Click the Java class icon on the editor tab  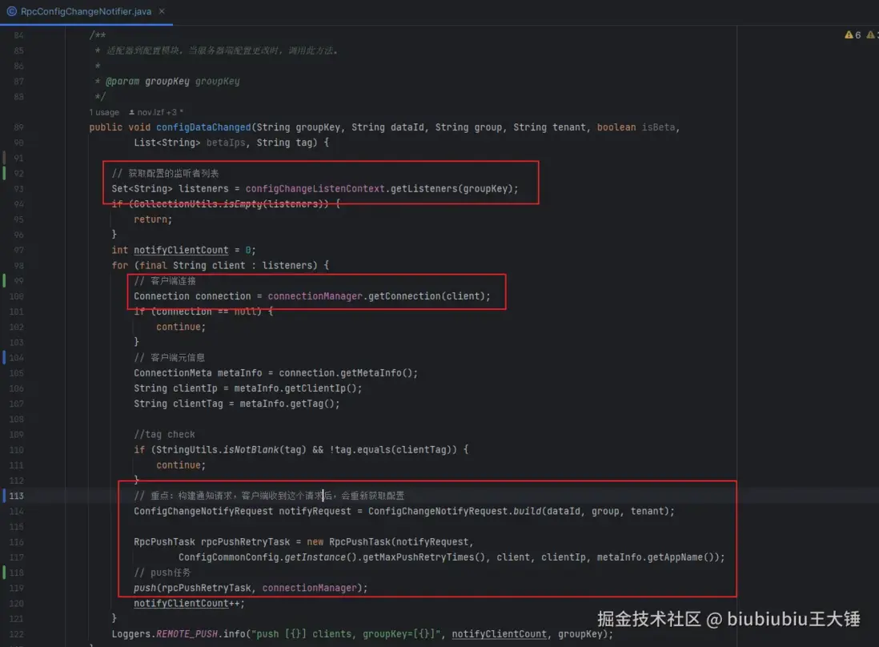(x=11, y=12)
